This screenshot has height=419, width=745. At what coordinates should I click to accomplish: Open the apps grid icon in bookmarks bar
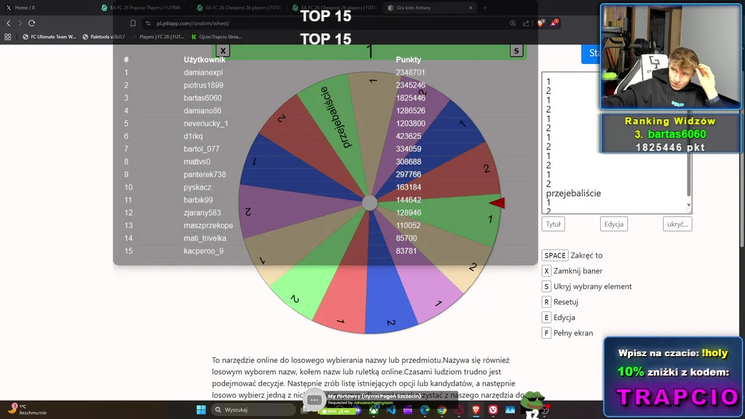point(8,37)
